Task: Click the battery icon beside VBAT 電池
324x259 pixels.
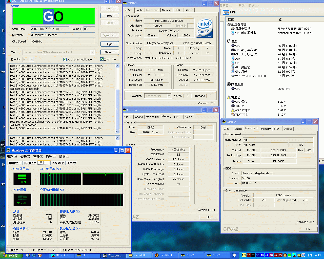Action: 233,114
